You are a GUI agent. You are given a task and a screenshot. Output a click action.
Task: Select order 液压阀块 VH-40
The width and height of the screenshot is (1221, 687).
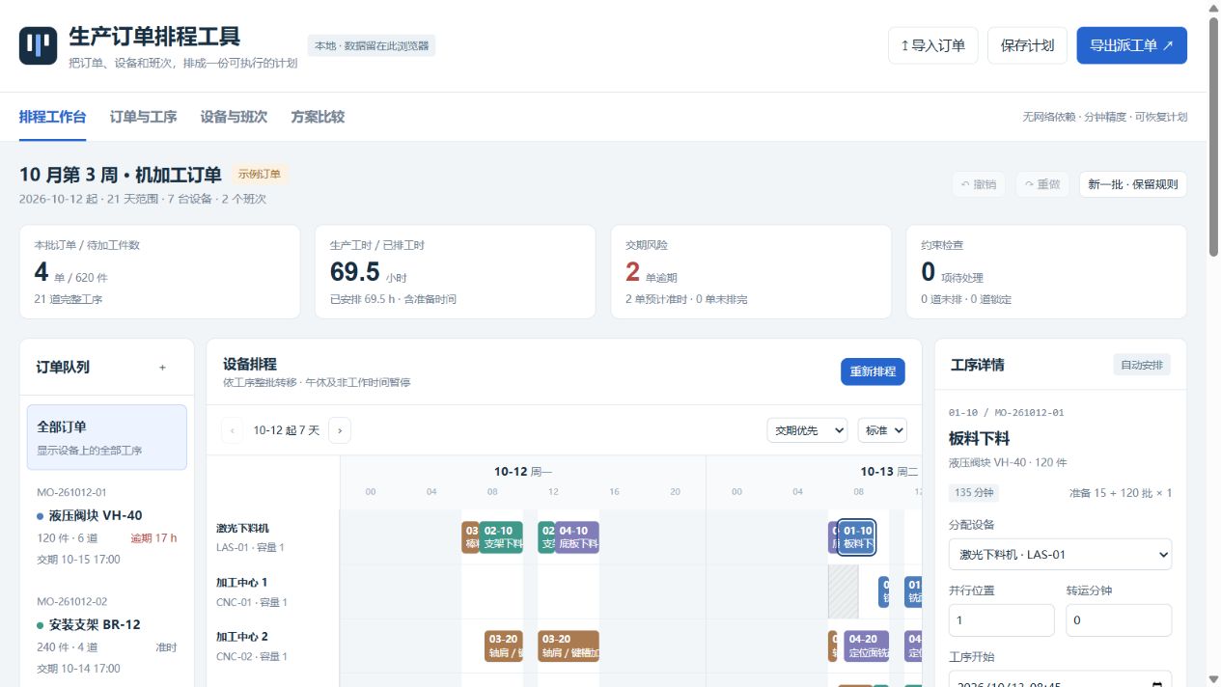tap(107, 527)
